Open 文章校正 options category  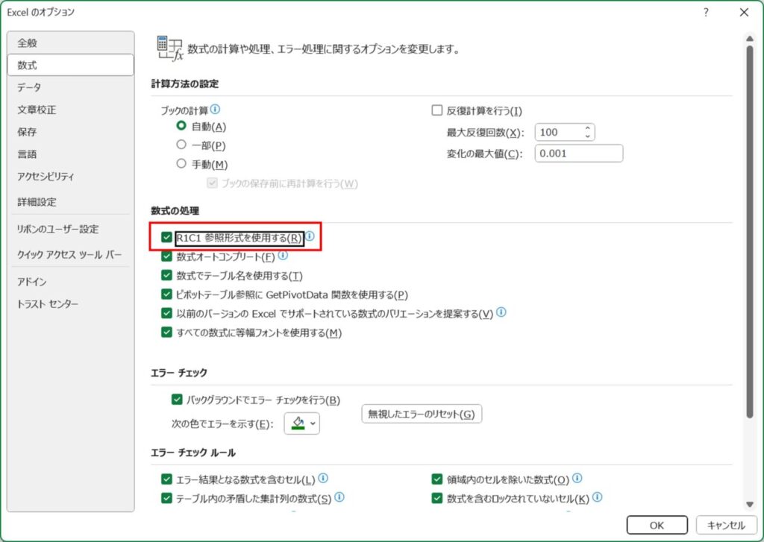coord(71,110)
